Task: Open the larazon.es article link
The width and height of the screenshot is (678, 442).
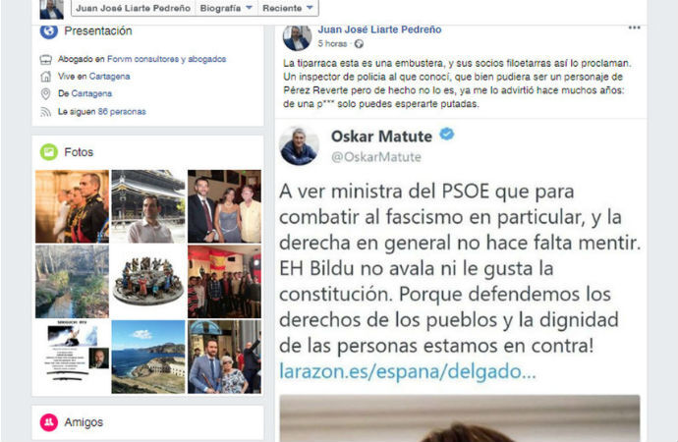Action: (408, 371)
